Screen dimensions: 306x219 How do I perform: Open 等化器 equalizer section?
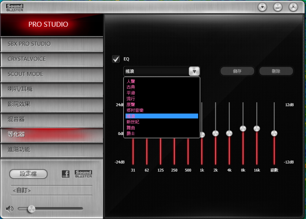tap(52, 135)
